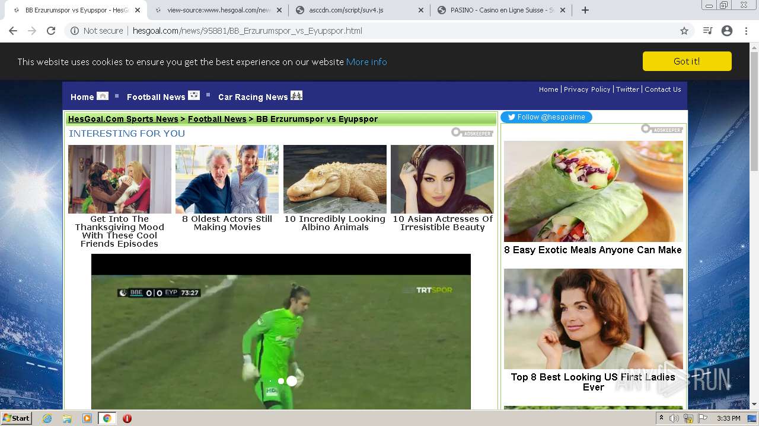759x426 pixels.
Task: Open File Explorer from the taskbar
Action: point(67,418)
